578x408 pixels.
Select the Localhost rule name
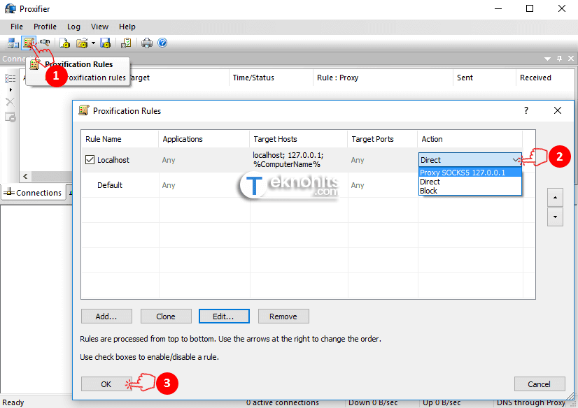(113, 160)
